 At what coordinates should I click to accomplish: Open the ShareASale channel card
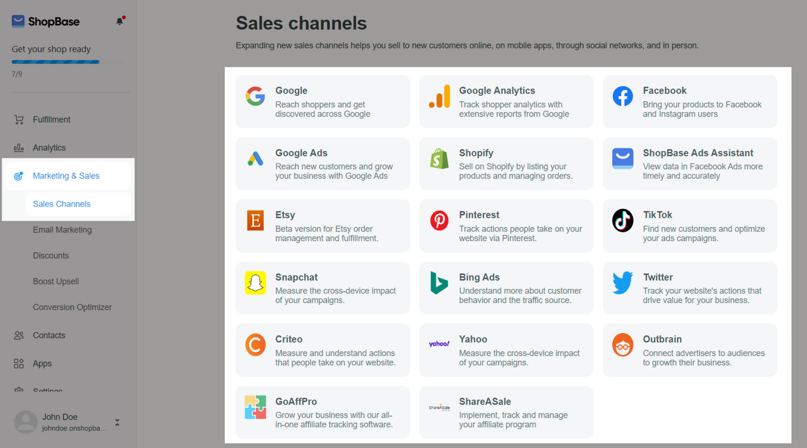(x=506, y=412)
